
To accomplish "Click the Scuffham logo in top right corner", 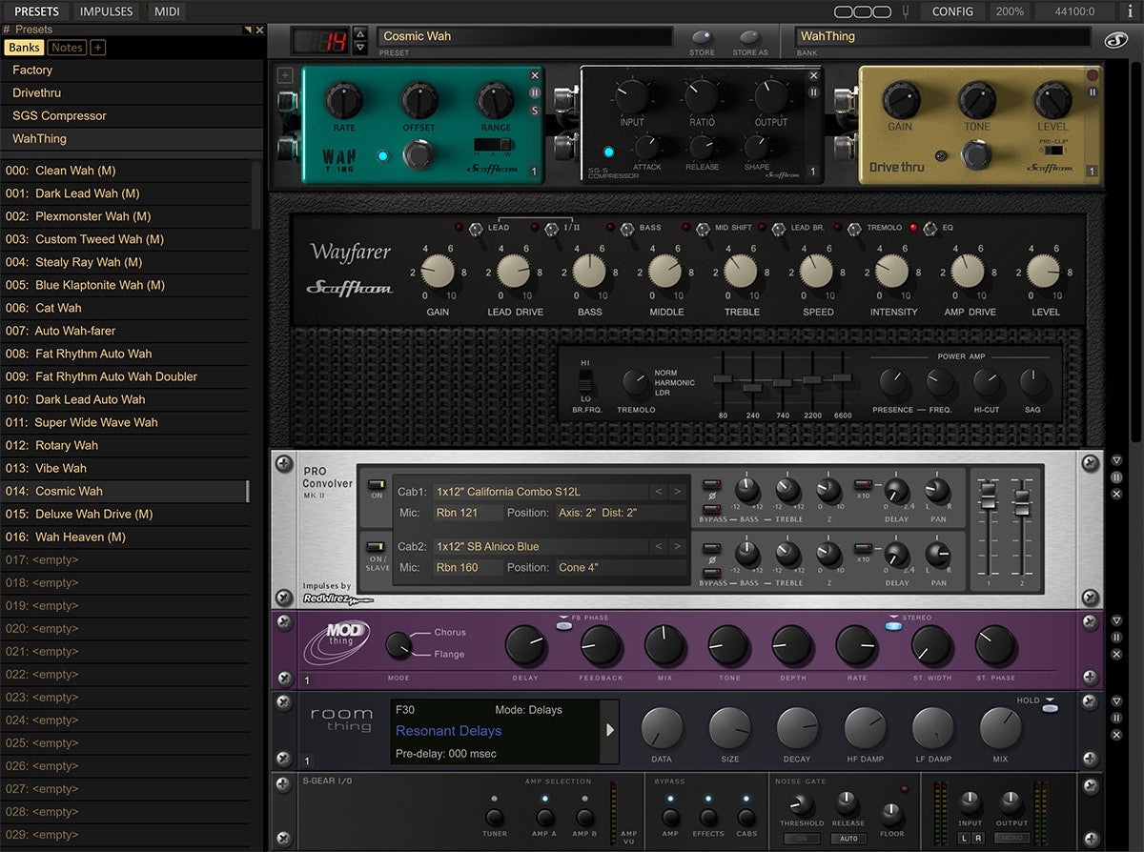I will (x=1116, y=39).
